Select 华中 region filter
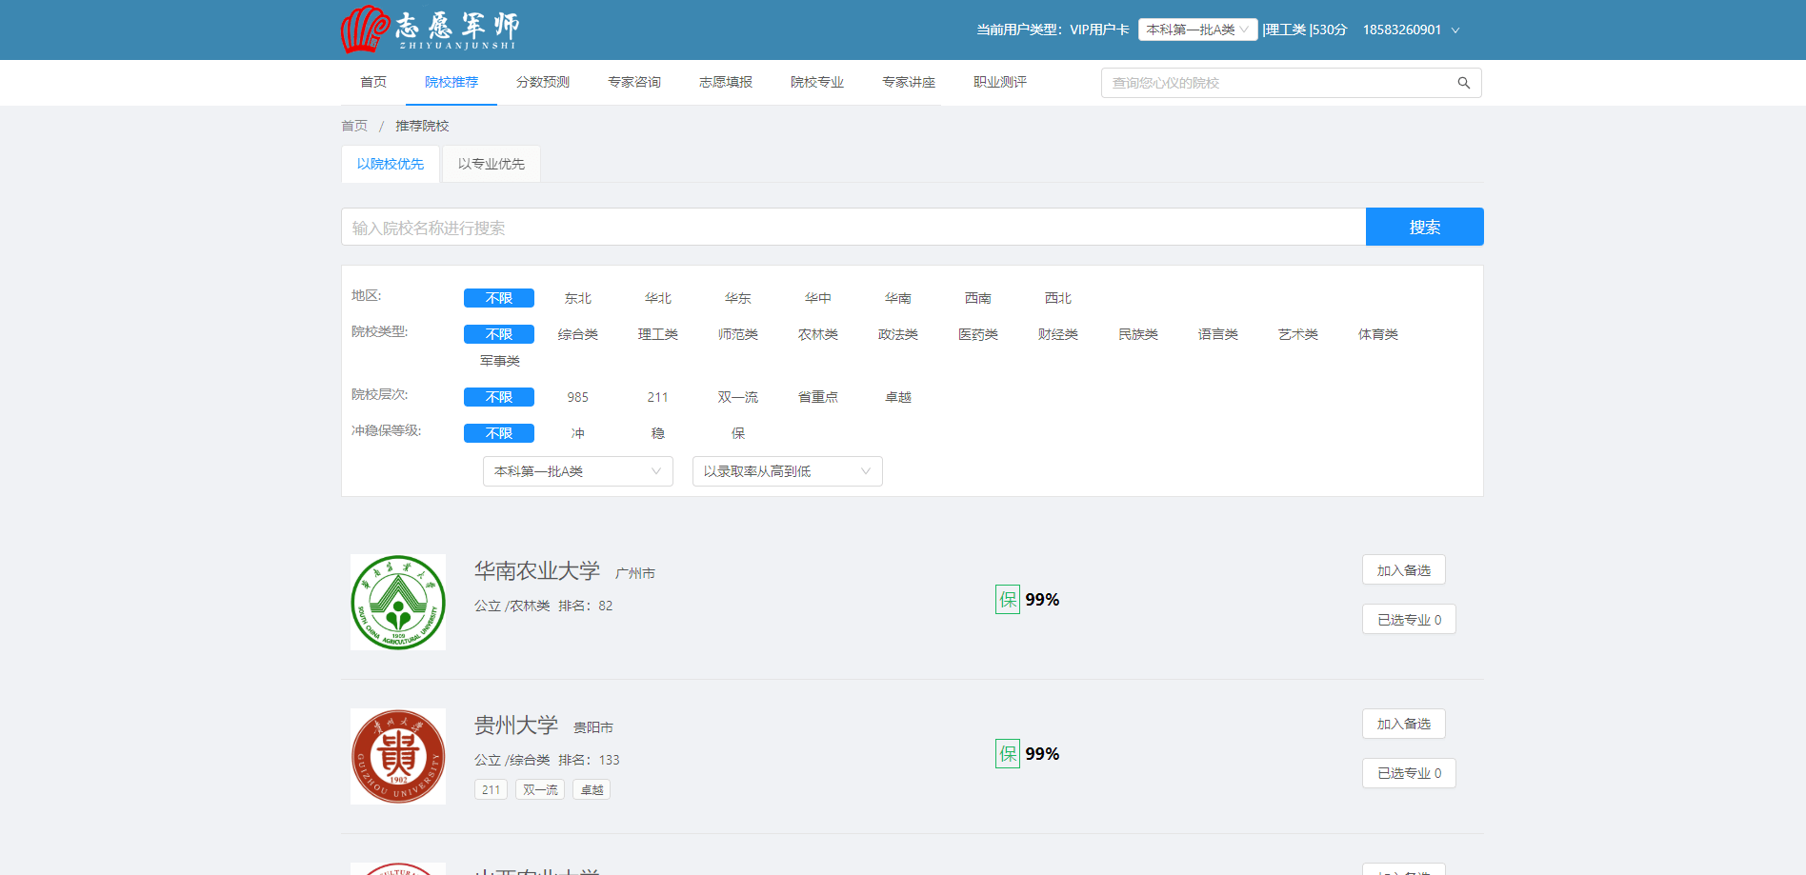1806x875 pixels. pos(818,298)
